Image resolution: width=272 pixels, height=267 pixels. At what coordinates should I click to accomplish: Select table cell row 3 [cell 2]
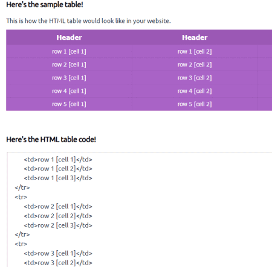coord(195,78)
